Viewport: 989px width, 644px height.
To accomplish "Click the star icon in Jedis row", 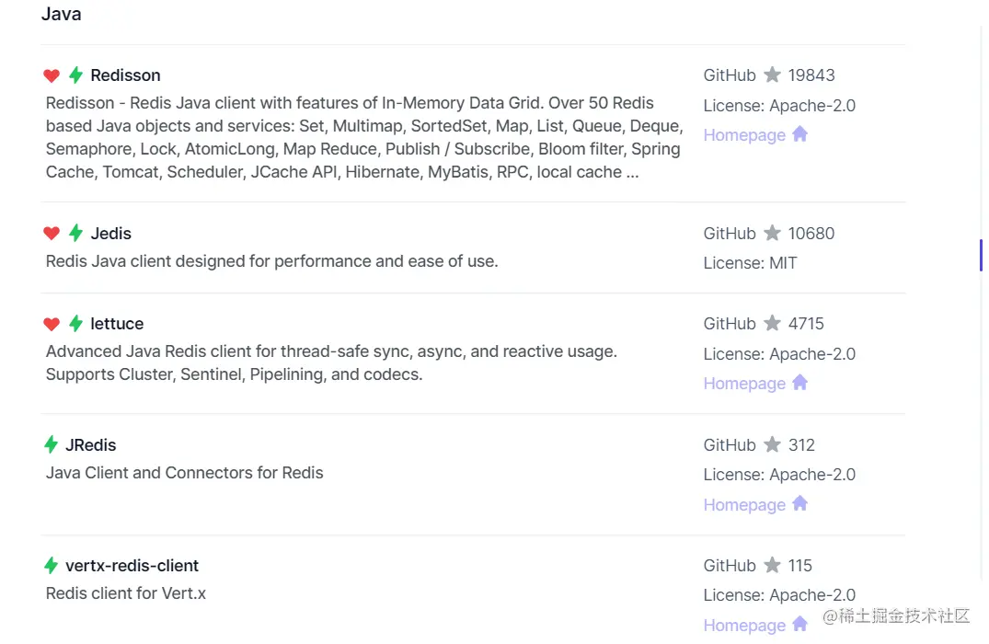I will click(772, 234).
